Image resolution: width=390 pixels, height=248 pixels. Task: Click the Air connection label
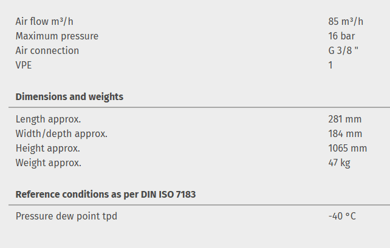(47, 51)
